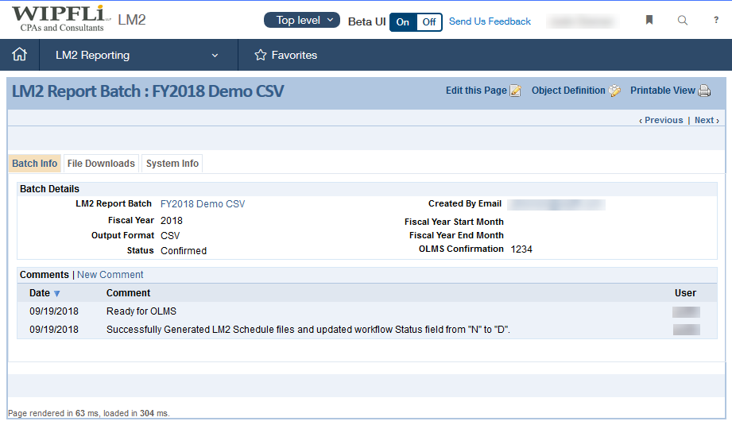732x425 pixels.
Task: Open search with the magnifier icon
Action: [683, 21]
